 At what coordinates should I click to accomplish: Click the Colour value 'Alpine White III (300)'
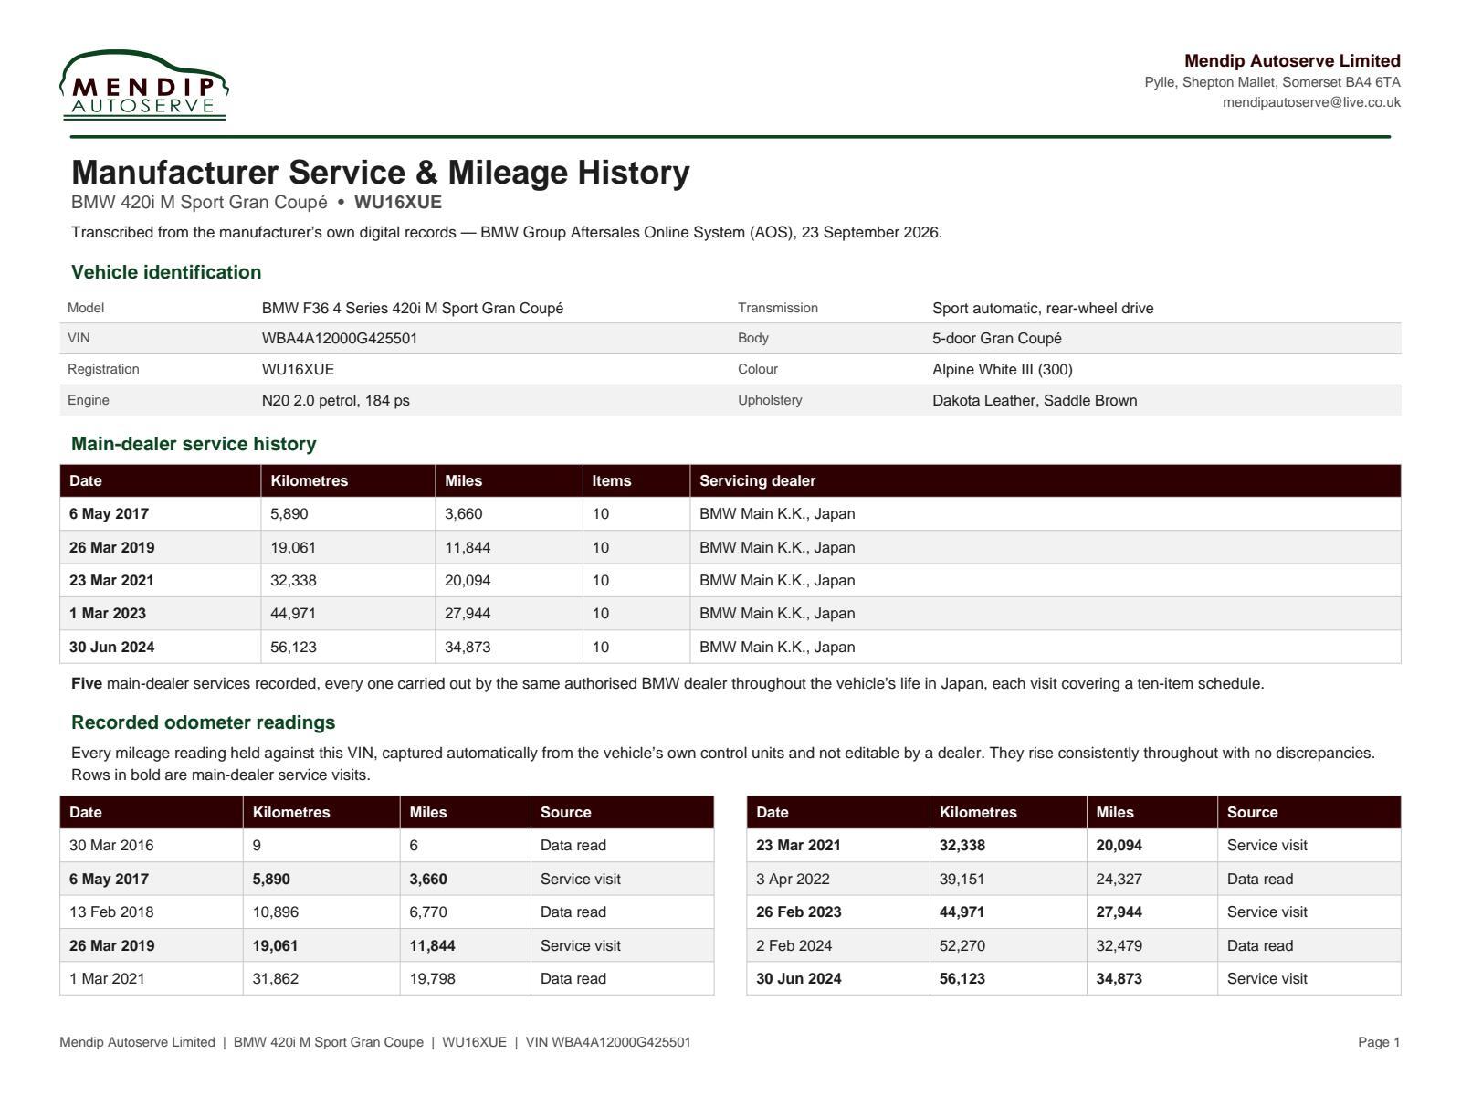1003,370
